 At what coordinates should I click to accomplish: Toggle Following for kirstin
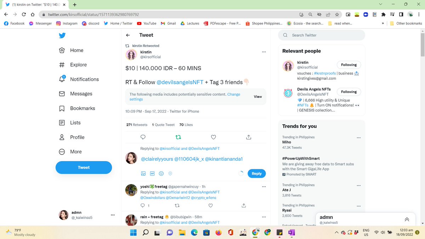point(349,65)
